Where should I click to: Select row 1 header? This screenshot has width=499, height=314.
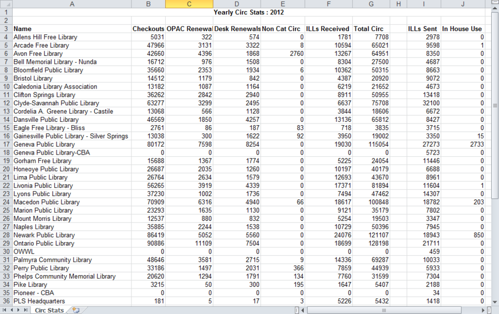coord(6,12)
